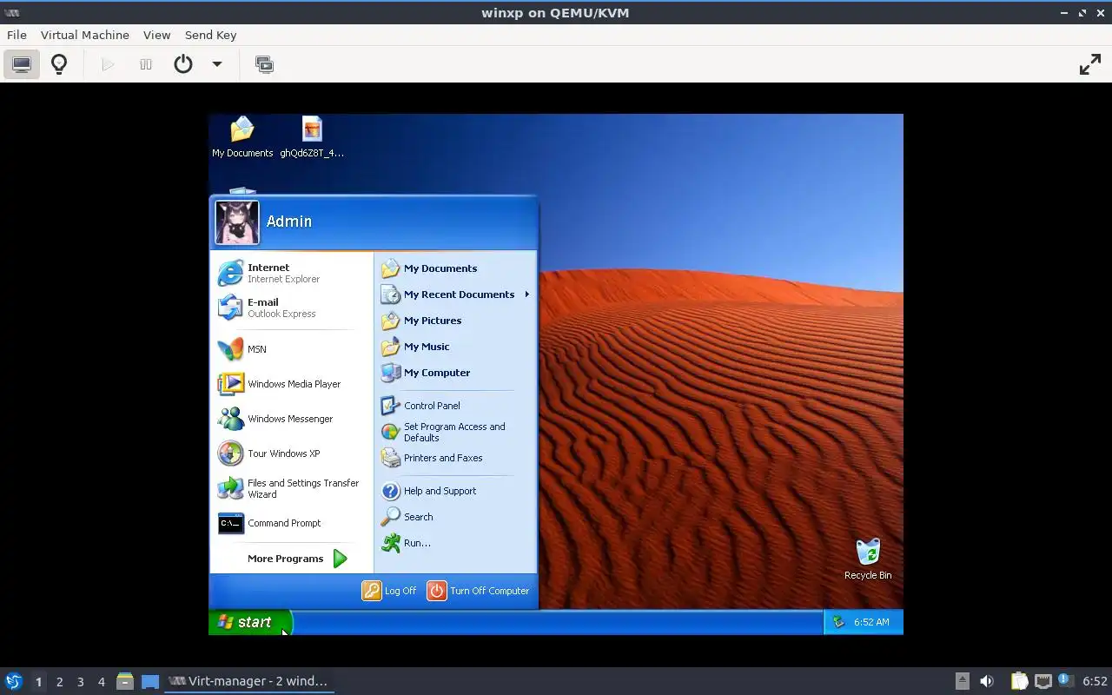Launch Tour Windows XP
Screen dimensions: 1112x695
click(291, 453)
